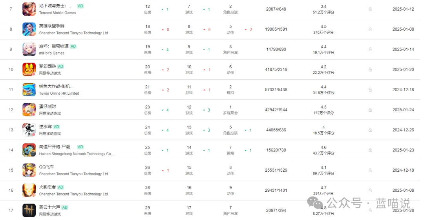The height and width of the screenshot is (220, 424).
Task: Open 地下城与勇士 game icon
Action: [29, 9]
